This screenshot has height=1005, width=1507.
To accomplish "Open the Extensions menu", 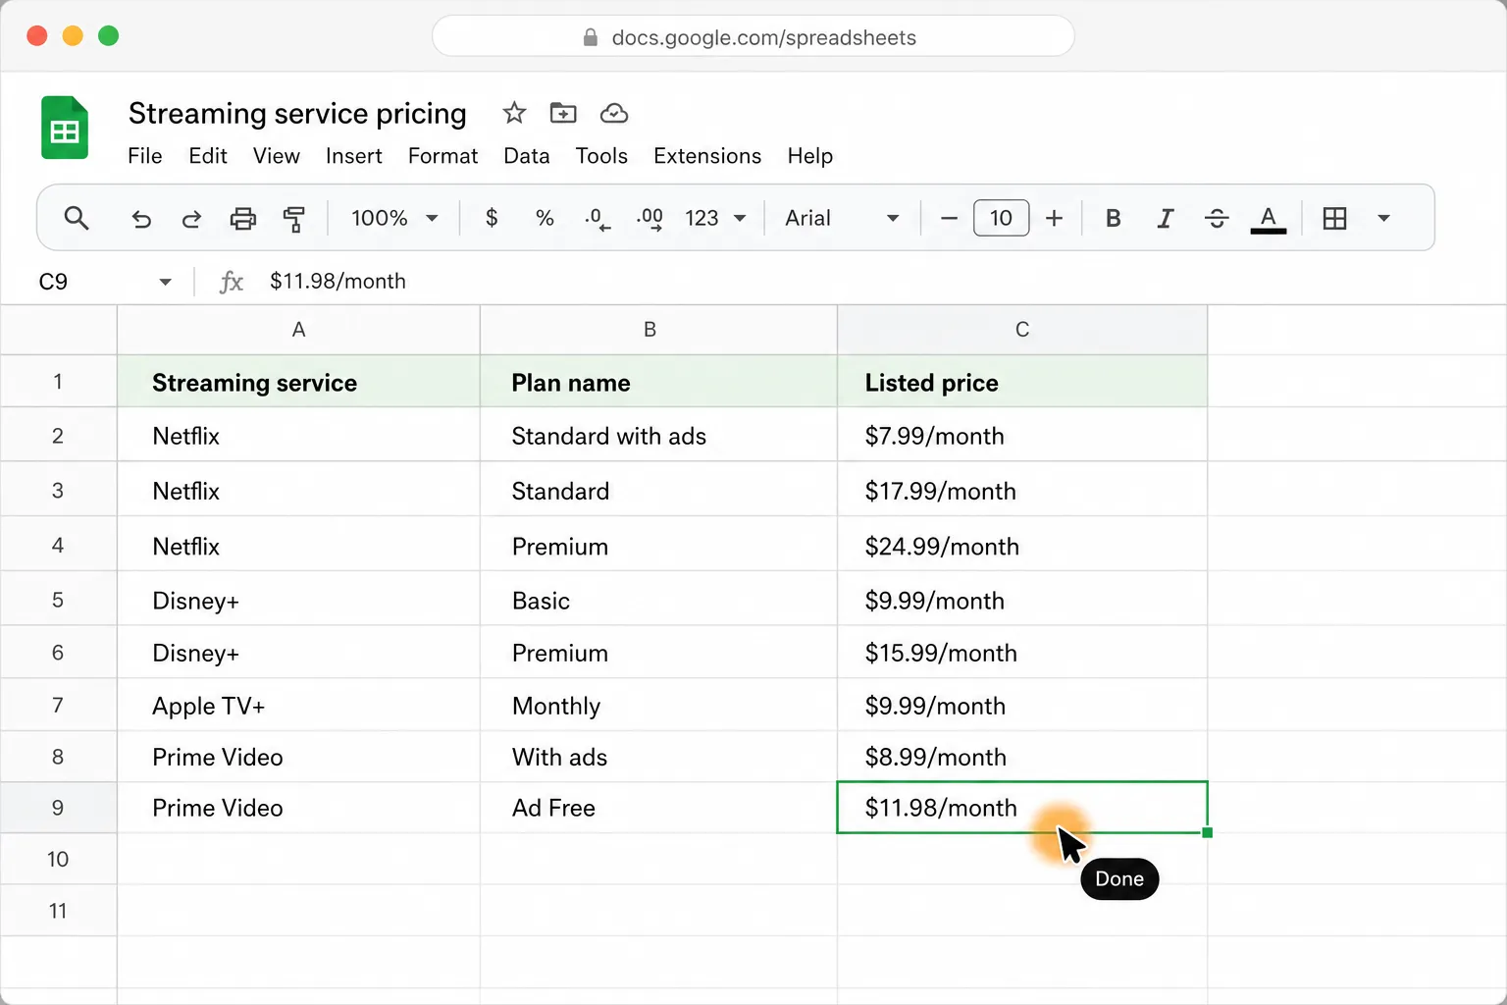I will click(707, 156).
